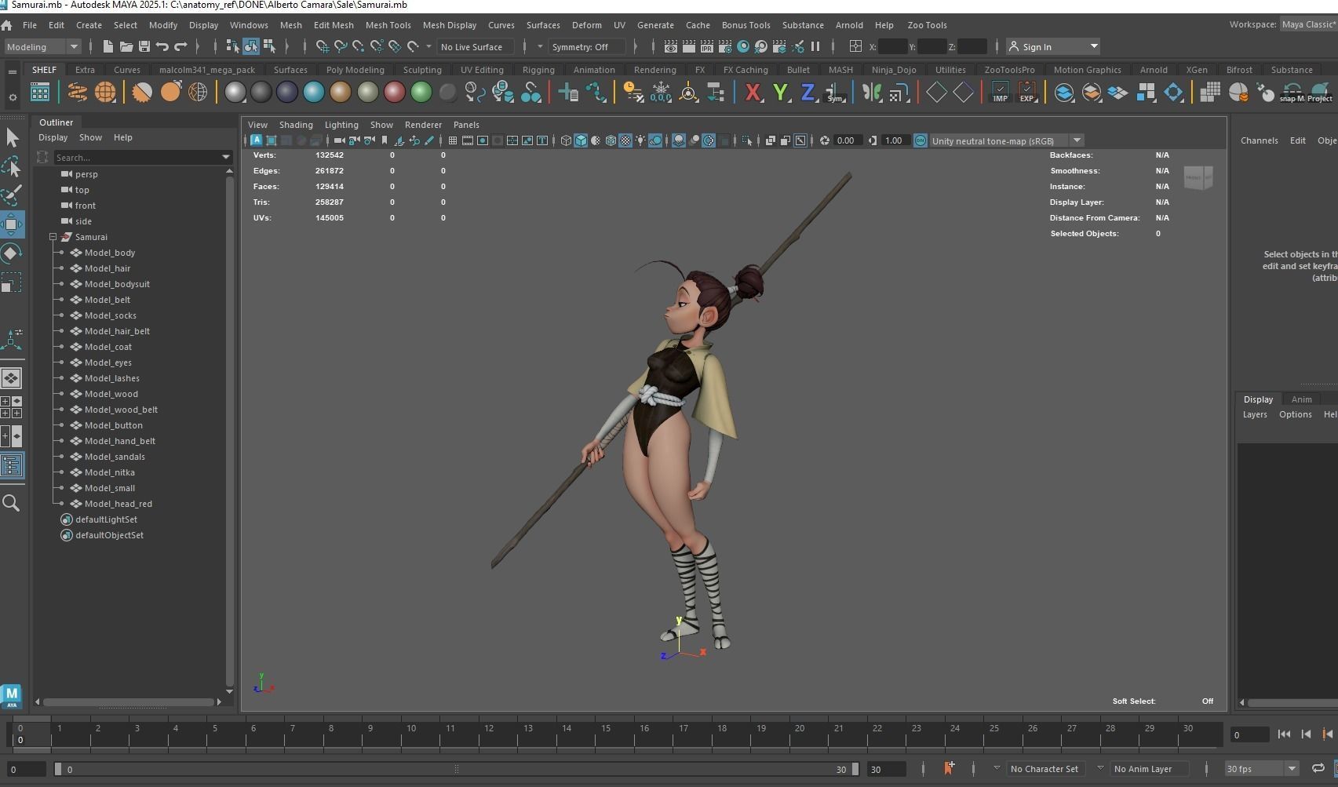Apply the teal blue material sphere swatch
This screenshot has height=787, width=1338.
point(314,93)
